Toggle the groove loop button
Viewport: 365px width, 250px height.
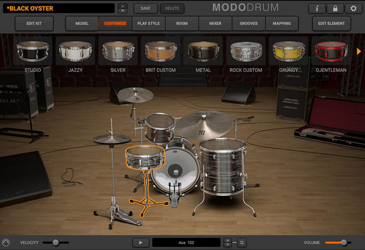tap(242, 243)
